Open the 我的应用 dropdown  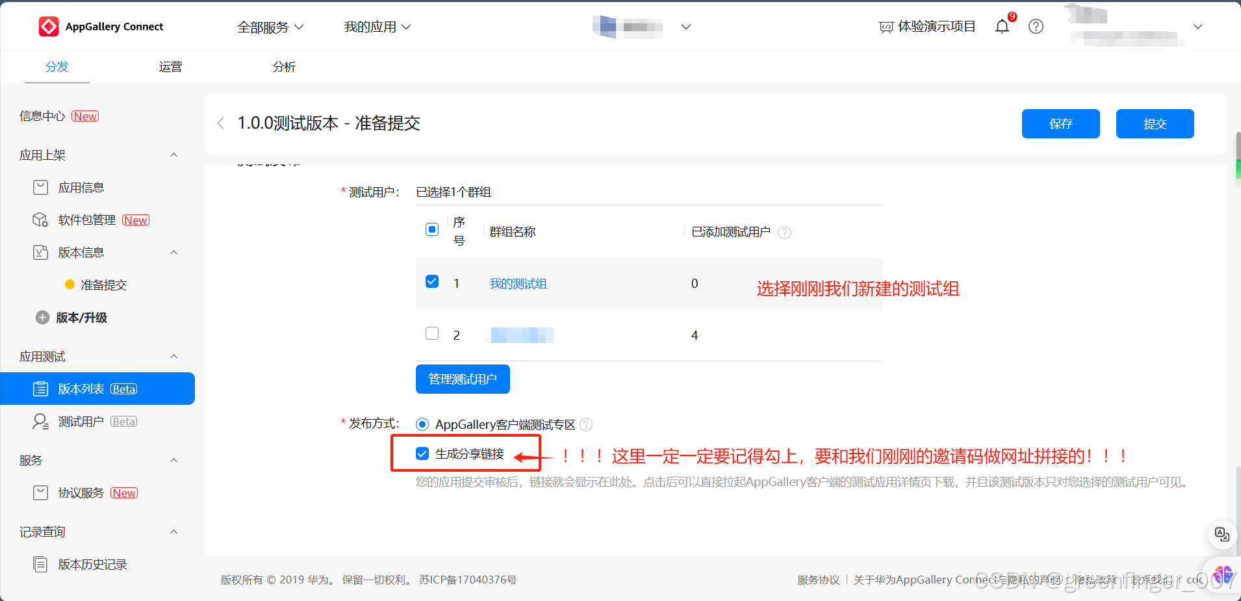377,27
